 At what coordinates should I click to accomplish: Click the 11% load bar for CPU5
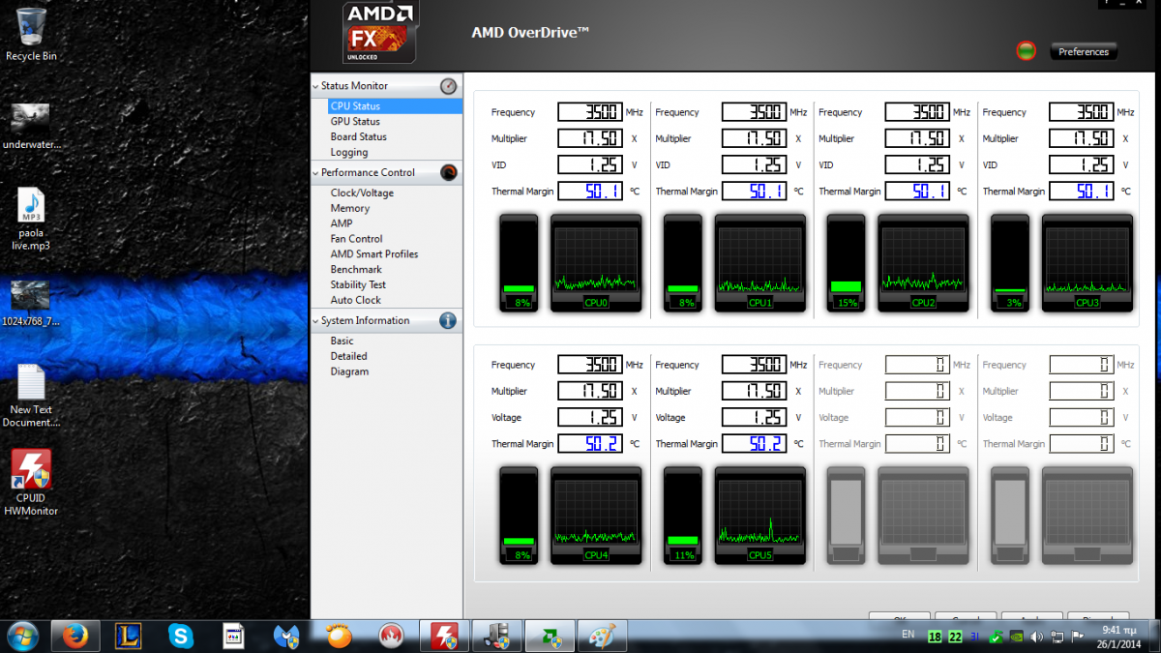(x=683, y=515)
